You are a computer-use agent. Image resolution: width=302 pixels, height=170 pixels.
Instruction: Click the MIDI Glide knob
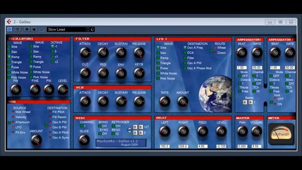84,140
